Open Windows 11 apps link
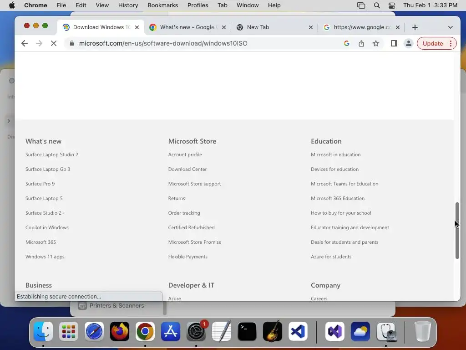The image size is (466, 350). coord(45,257)
